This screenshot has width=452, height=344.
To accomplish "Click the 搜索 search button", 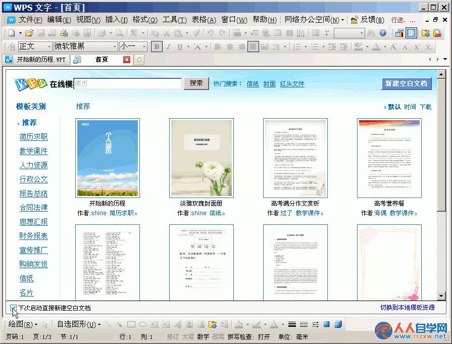I will (196, 83).
